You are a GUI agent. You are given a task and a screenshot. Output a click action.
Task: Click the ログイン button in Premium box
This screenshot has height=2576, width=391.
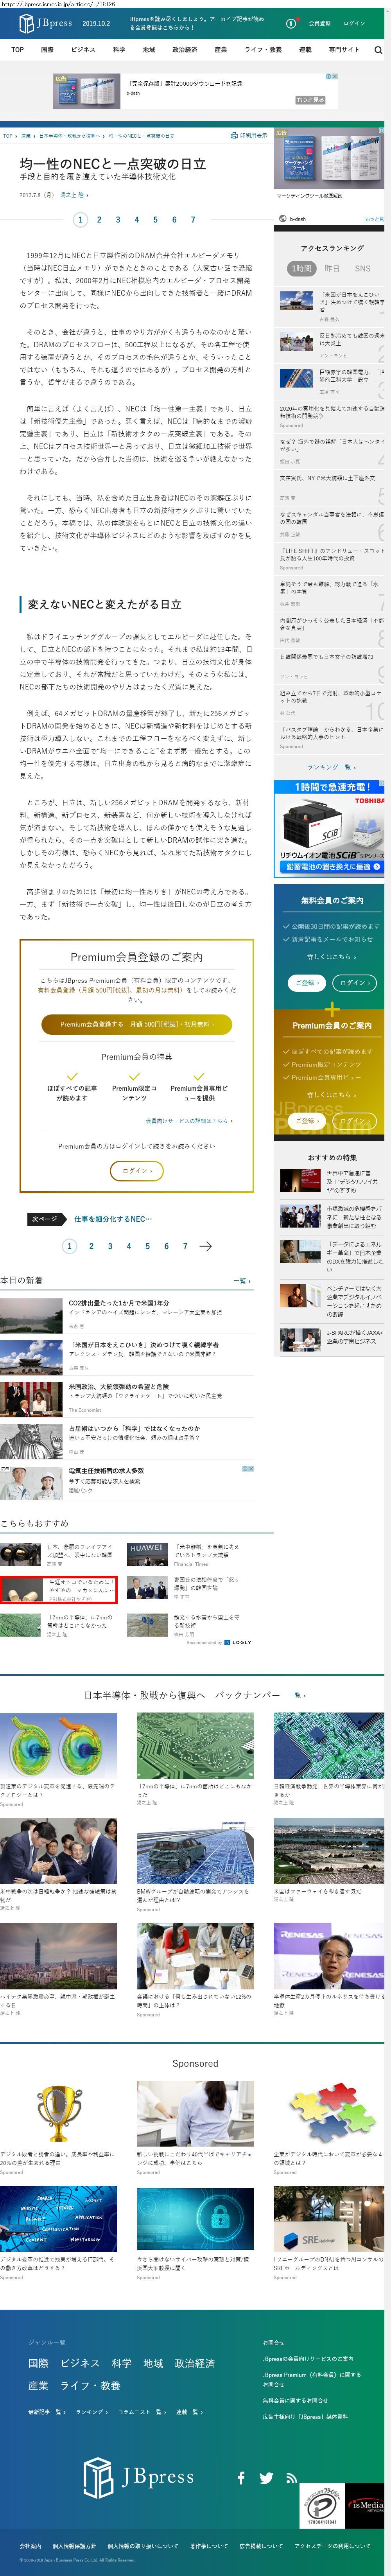coord(136,1170)
